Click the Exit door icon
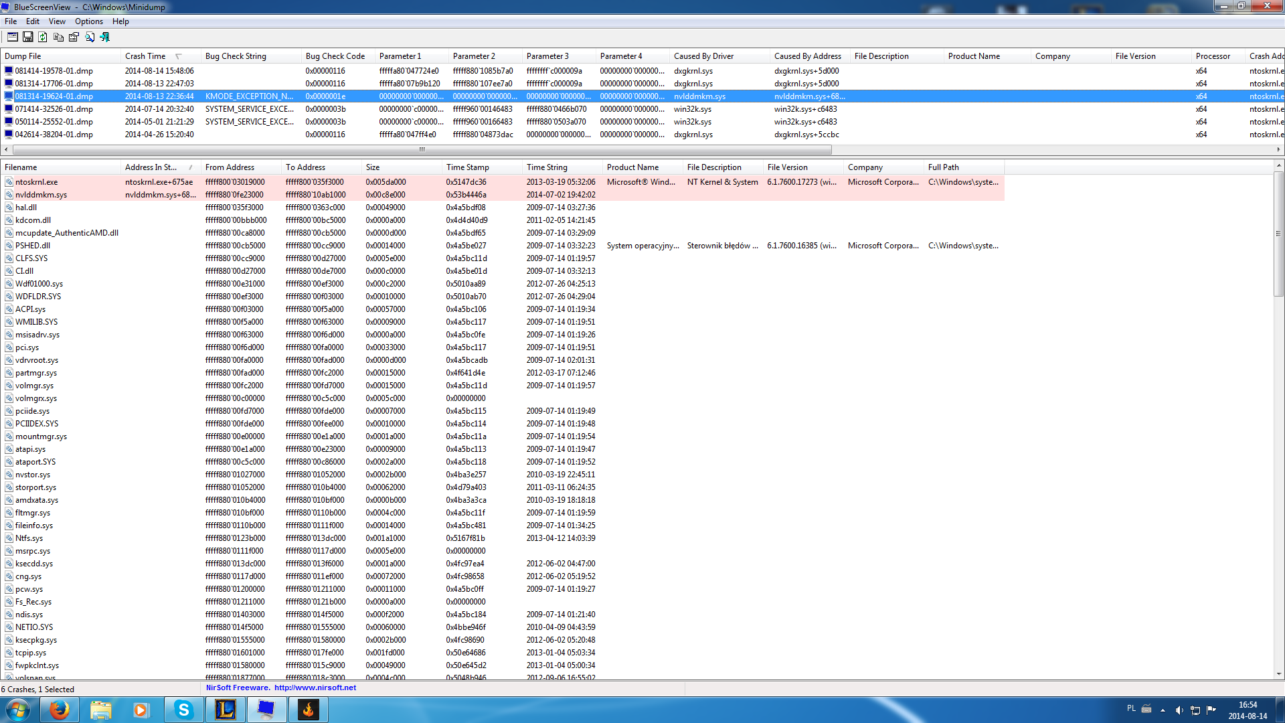This screenshot has height=723, width=1285. click(x=104, y=37)
